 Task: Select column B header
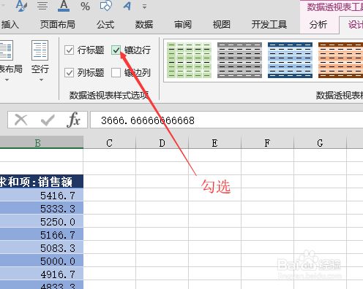point(42,142)
